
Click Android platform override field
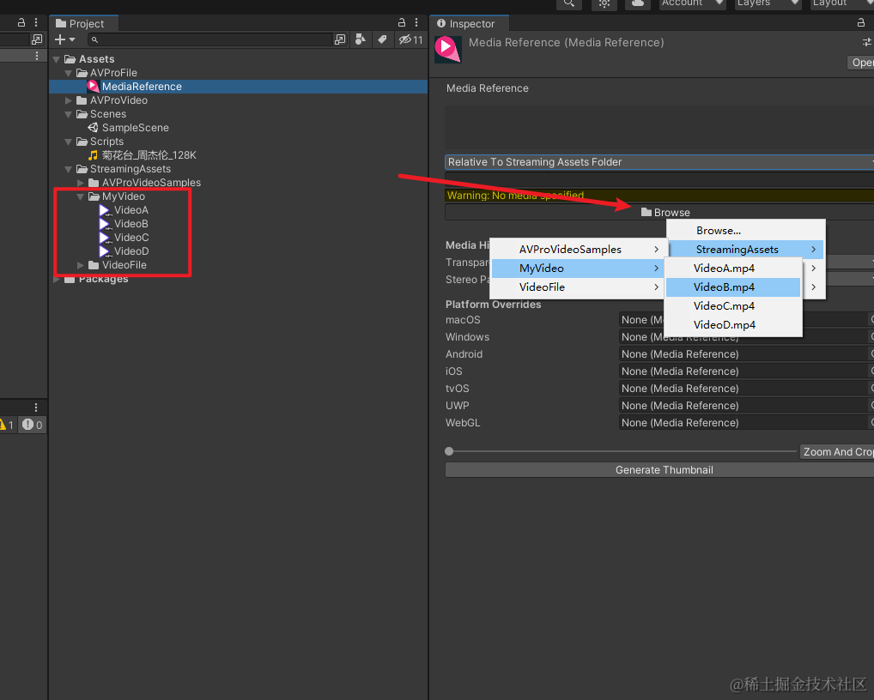pyautogui.click(x=744, y=354)
